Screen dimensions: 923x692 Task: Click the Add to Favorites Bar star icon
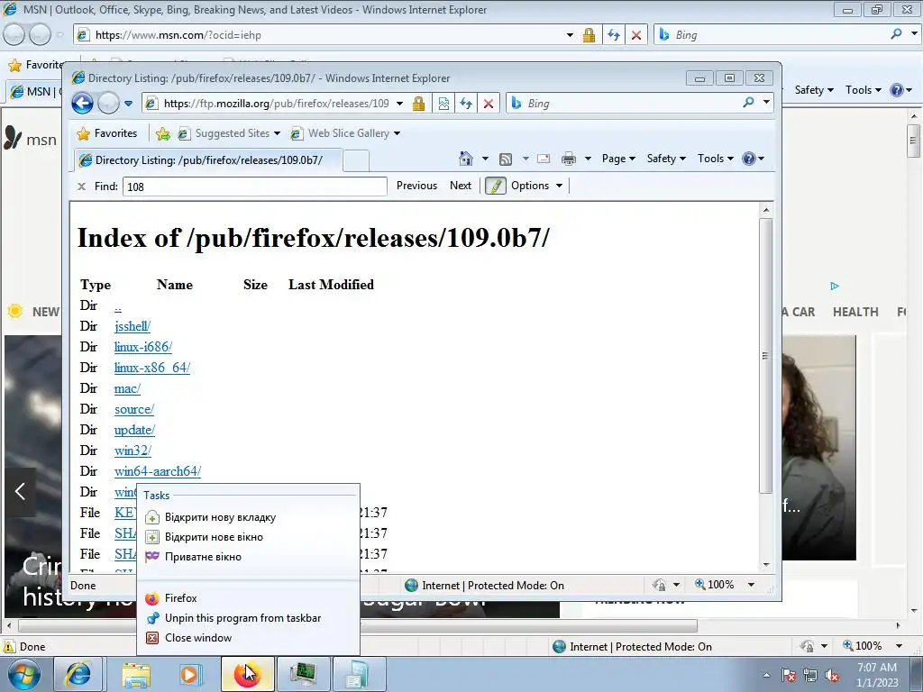click(x=163, y=134)
